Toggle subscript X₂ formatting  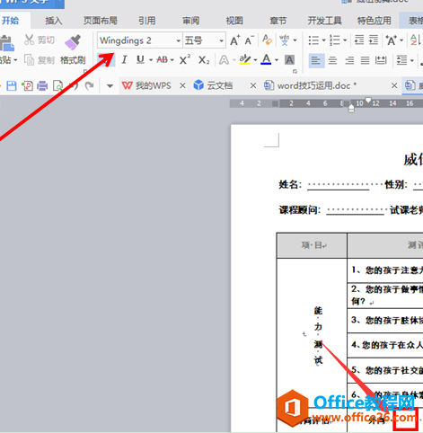coord(204,60)
